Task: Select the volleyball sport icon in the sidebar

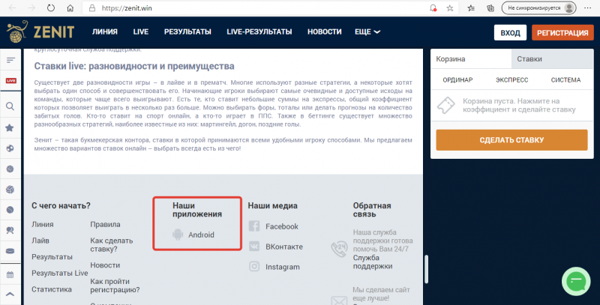Action: click(x=10, y=189)
